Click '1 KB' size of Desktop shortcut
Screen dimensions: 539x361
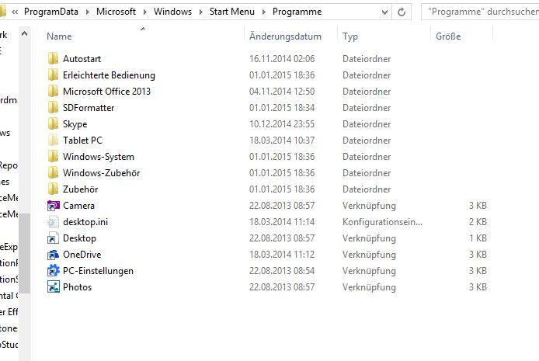pyautogui.click(x=478, y=238)
